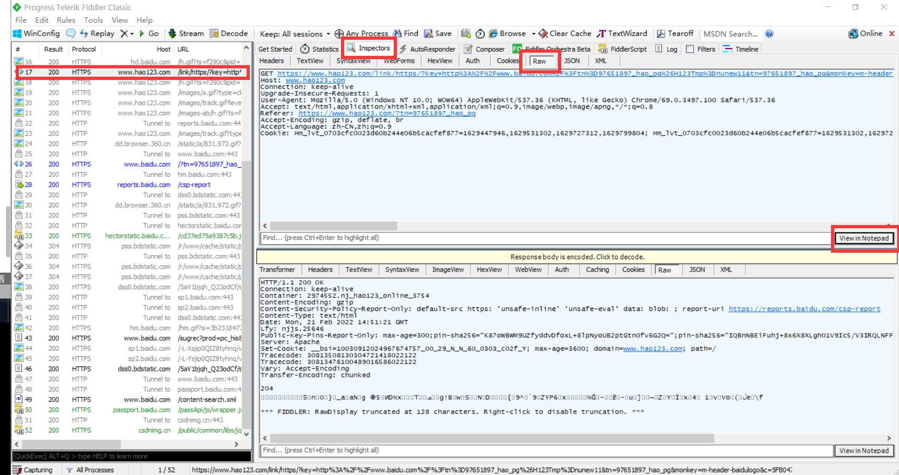899x475 pixels.
Task: Click the comment speech bubble icon
Action: coord(71,34)
